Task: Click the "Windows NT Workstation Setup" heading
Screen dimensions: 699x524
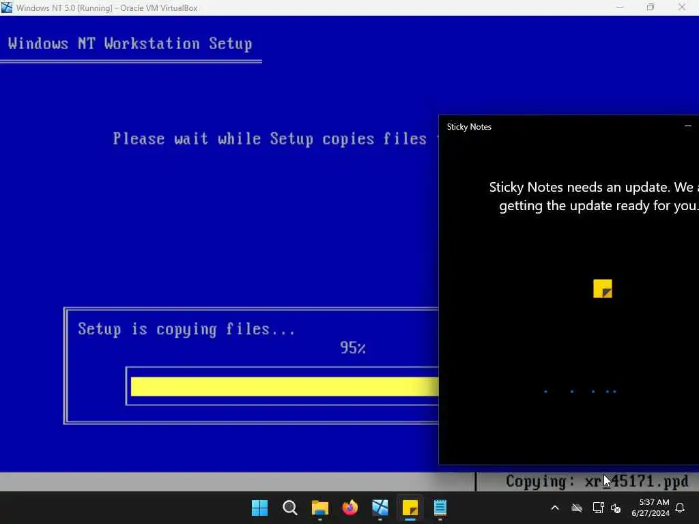Action: 130,44
